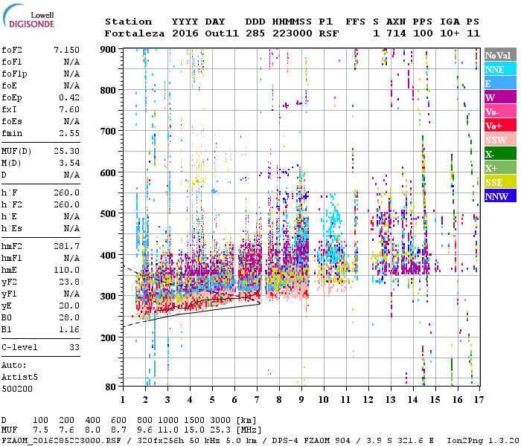The width and height of the screenshot is (521, 446).
Task: Click the 900 km height axis label
Action: tap(108, 50)
